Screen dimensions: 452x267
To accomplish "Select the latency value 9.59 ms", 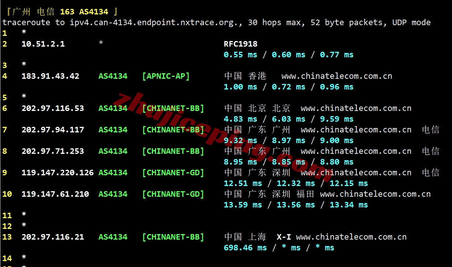I will coord(337,119).
